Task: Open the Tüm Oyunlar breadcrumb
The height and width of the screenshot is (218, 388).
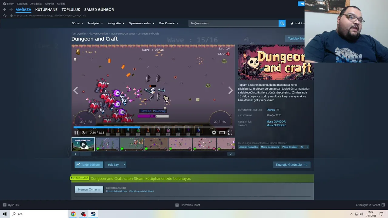Action: tap(79, 34)
